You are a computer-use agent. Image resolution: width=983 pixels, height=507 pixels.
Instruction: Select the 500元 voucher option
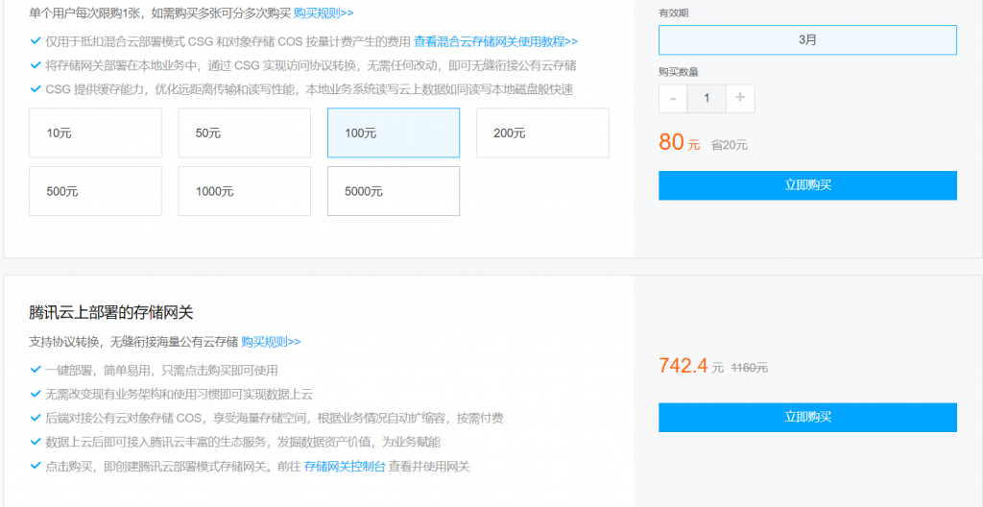(95, 191)
